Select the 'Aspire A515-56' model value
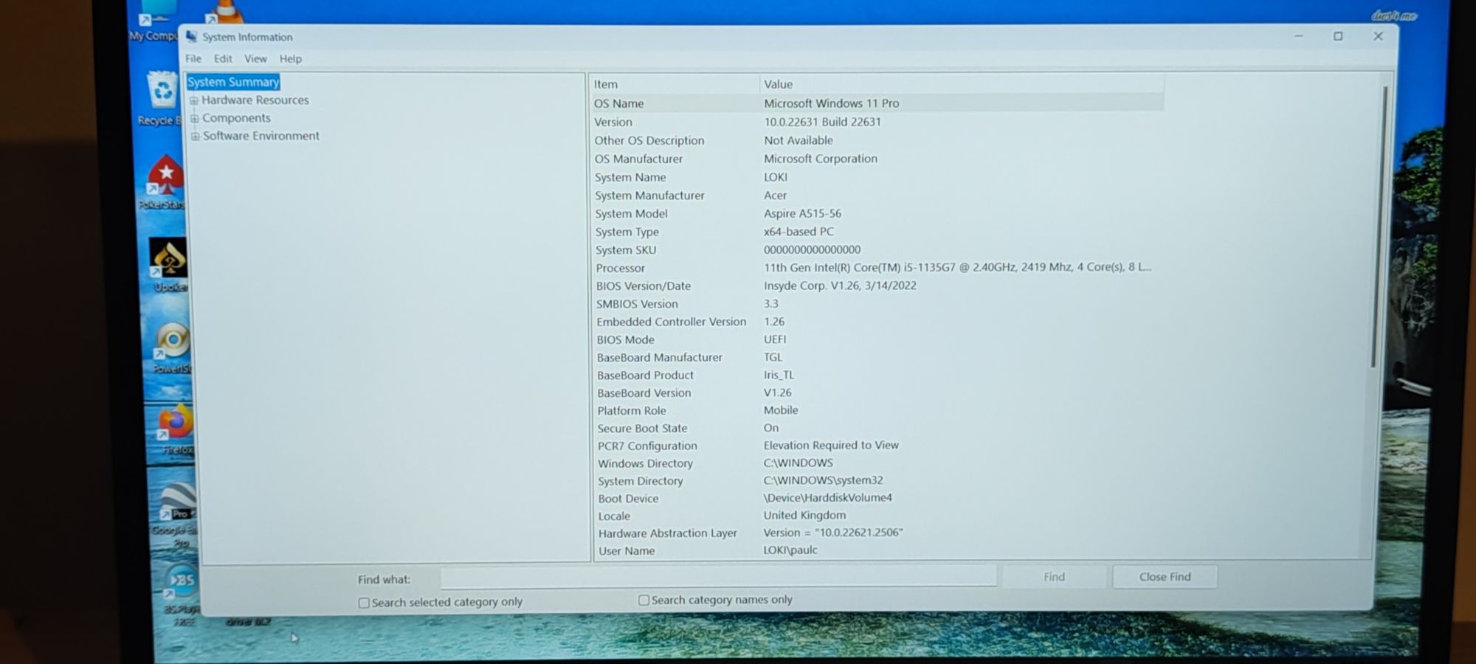The height and width of the screenshot is (664, 1476). pos(802,213)
